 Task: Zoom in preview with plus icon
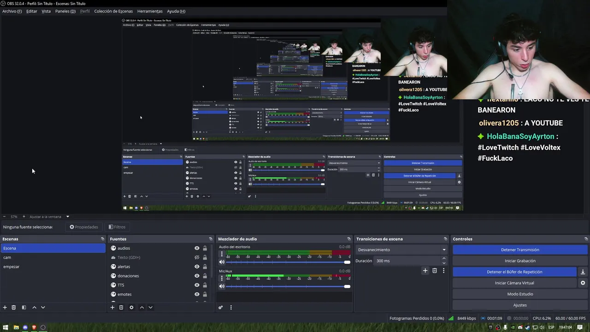(x=24, y=217)
